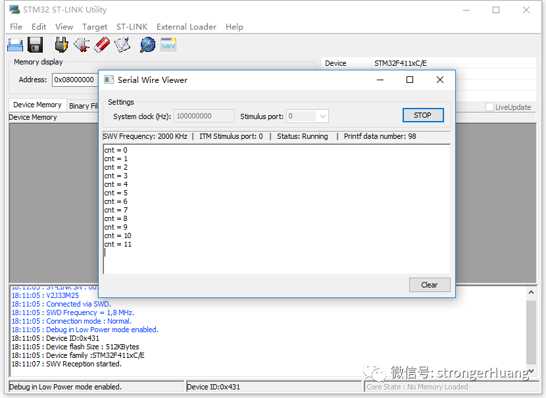The image size is (546, 398).
Task: Click 'Printf data number: 98' status text
Action: point(380,136)
